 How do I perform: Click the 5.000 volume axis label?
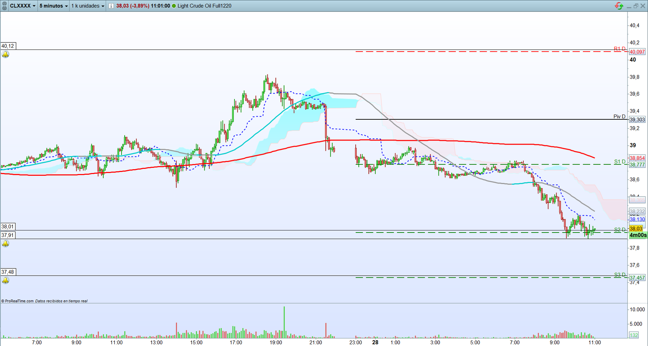[x=636, y=324]
